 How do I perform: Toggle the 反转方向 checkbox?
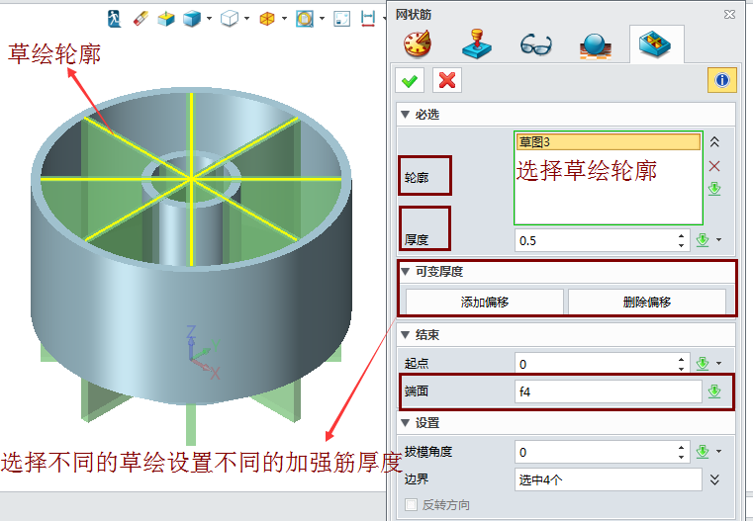[412, 505]
